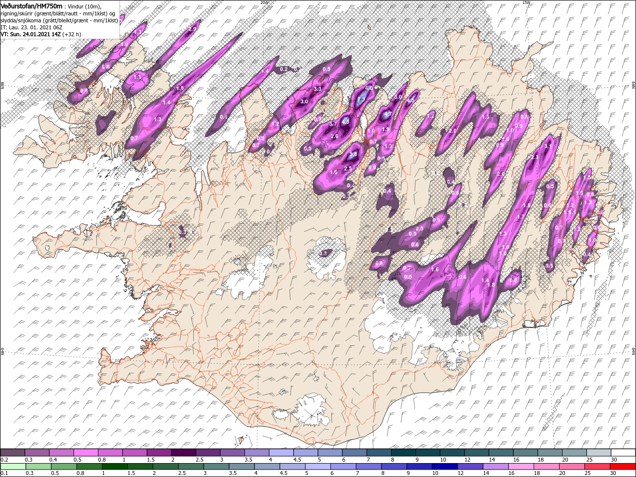The image size is (636, 477).
Task: Select the 'VT: Sun. 24.01.2021 14Z' valid time line
Action: click(x=30, y=34)
